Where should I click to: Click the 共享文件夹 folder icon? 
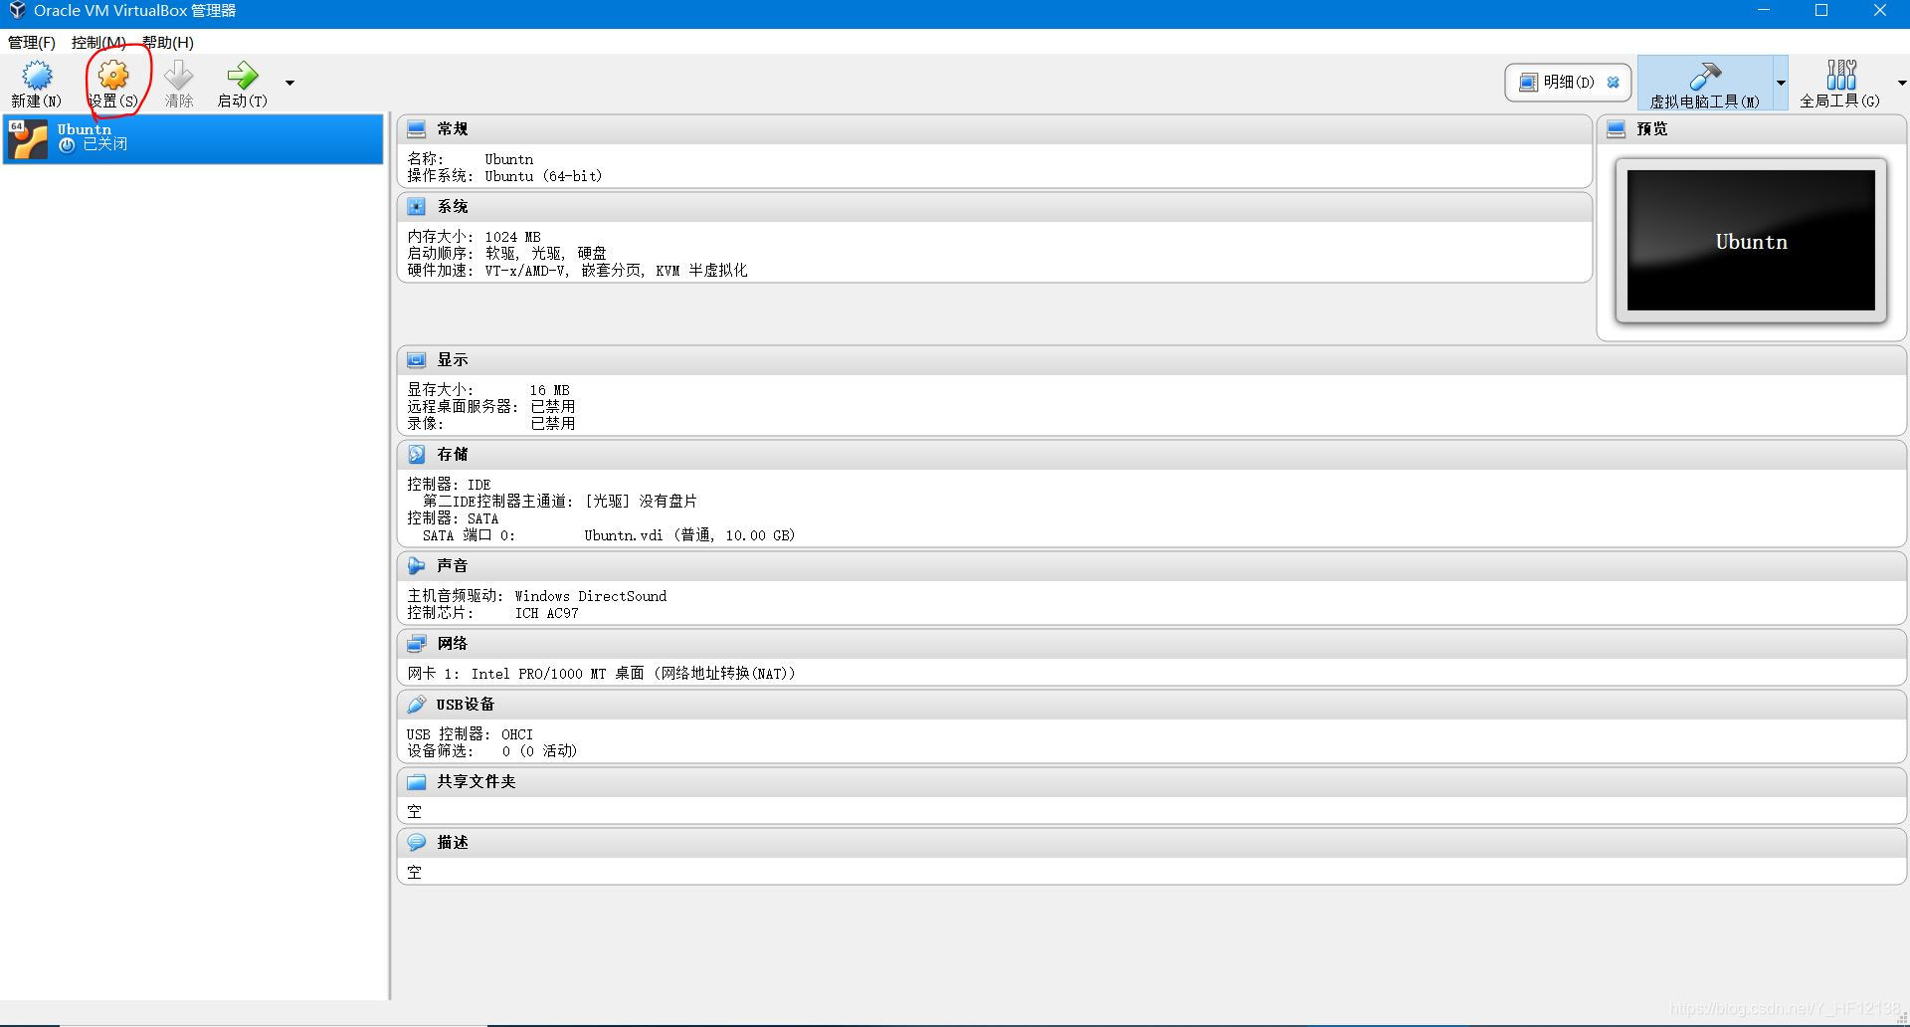coord(417,782)
